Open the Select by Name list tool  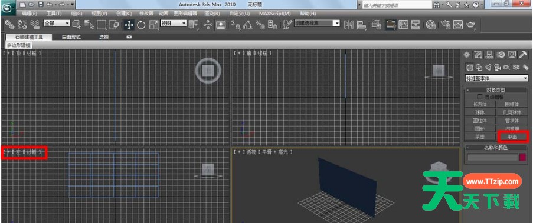(89, 24)
